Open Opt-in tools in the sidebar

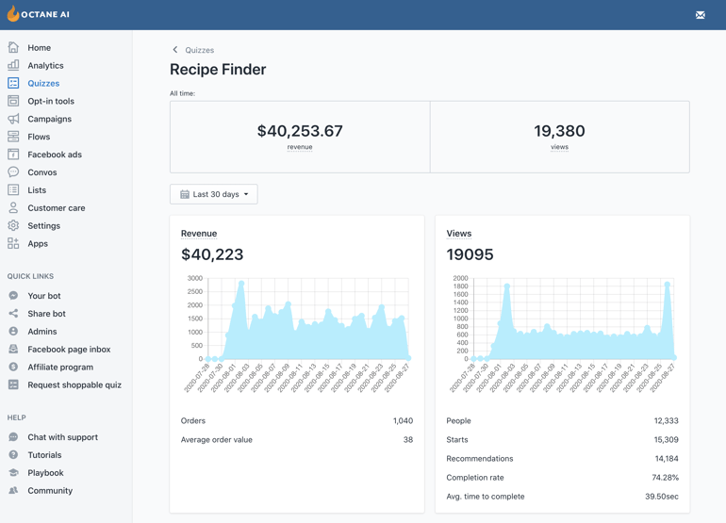pyautogui.click(x=51, y=102)
